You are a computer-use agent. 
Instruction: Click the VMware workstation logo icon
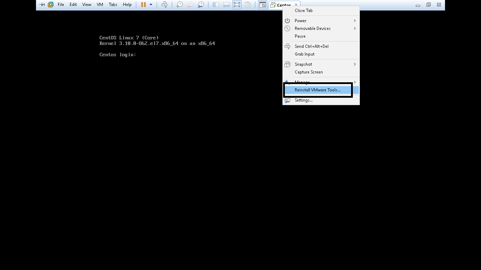point(51,5)
